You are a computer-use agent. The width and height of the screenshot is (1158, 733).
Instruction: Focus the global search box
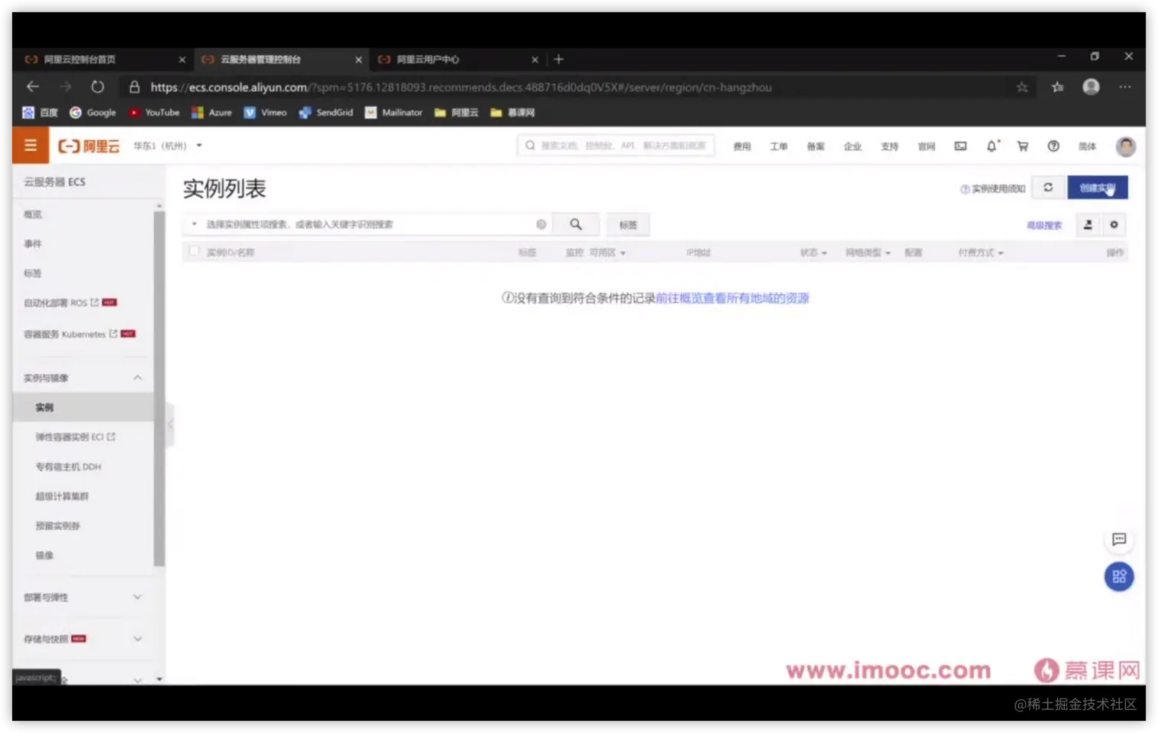[x=617, y=146]
